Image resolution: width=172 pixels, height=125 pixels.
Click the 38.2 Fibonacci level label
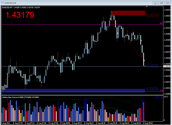click(161, 23)
